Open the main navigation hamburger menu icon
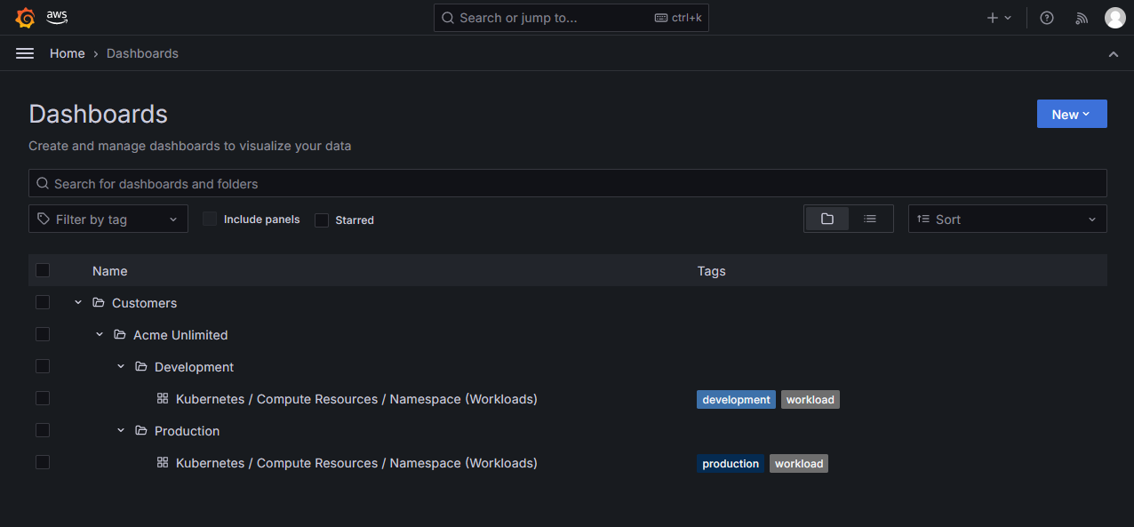This screenshot has height=527, width=1134. pos(24,52)
